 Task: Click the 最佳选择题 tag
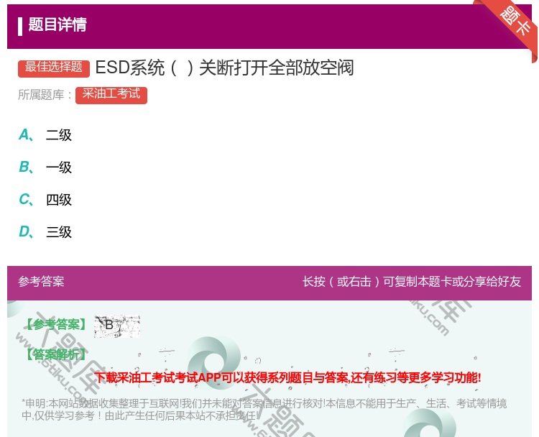pyautogui.click(x=54, y=68)
